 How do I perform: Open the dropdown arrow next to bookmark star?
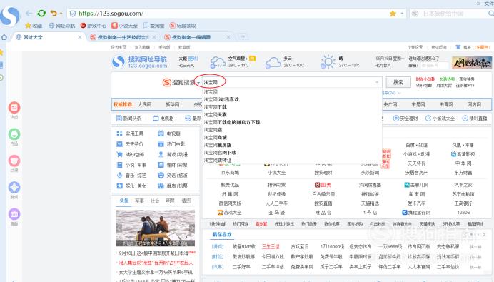click(402, 14)
